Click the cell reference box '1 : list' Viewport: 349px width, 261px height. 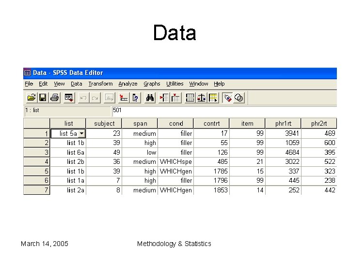[x=67, y=111]
